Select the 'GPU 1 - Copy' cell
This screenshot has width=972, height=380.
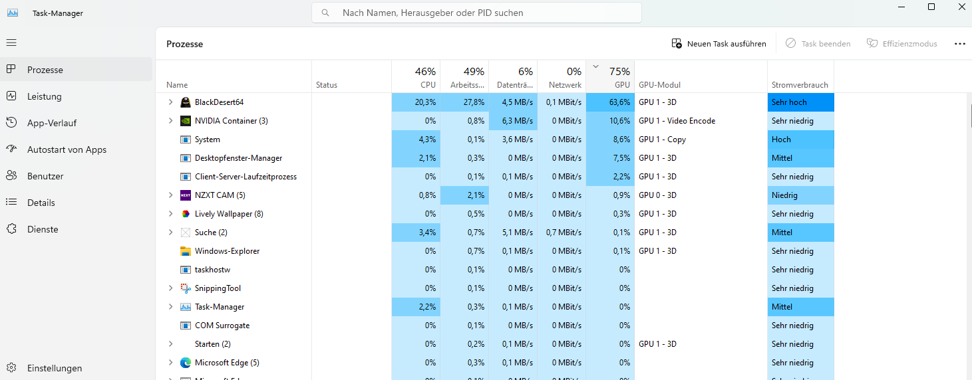[701, 140]
